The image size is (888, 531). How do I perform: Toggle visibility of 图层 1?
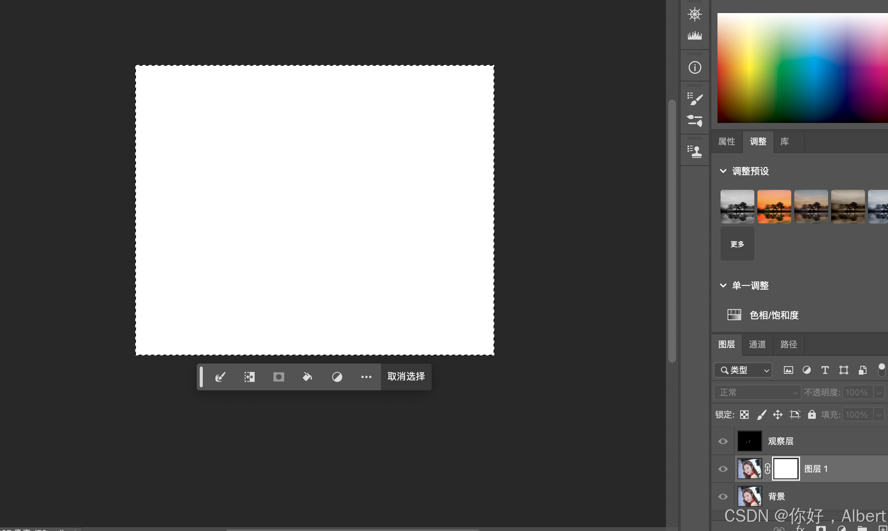pos(723,469)
